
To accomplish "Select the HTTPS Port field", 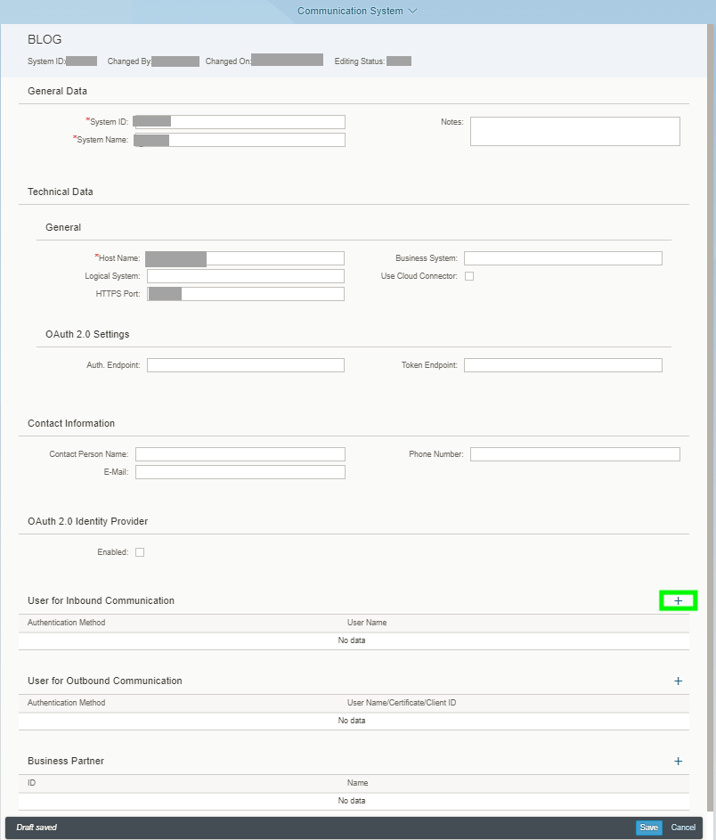I will click(x=246, y=294).
